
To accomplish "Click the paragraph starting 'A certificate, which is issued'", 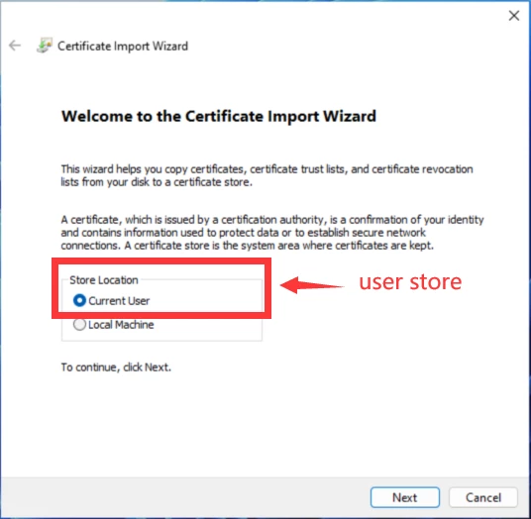I will 272,232.
